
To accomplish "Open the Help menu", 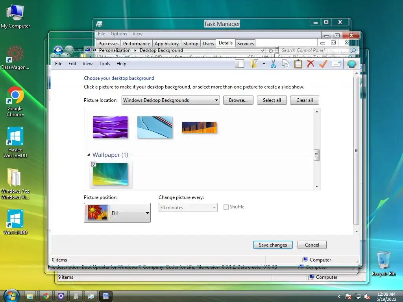I will pos(121,64).
